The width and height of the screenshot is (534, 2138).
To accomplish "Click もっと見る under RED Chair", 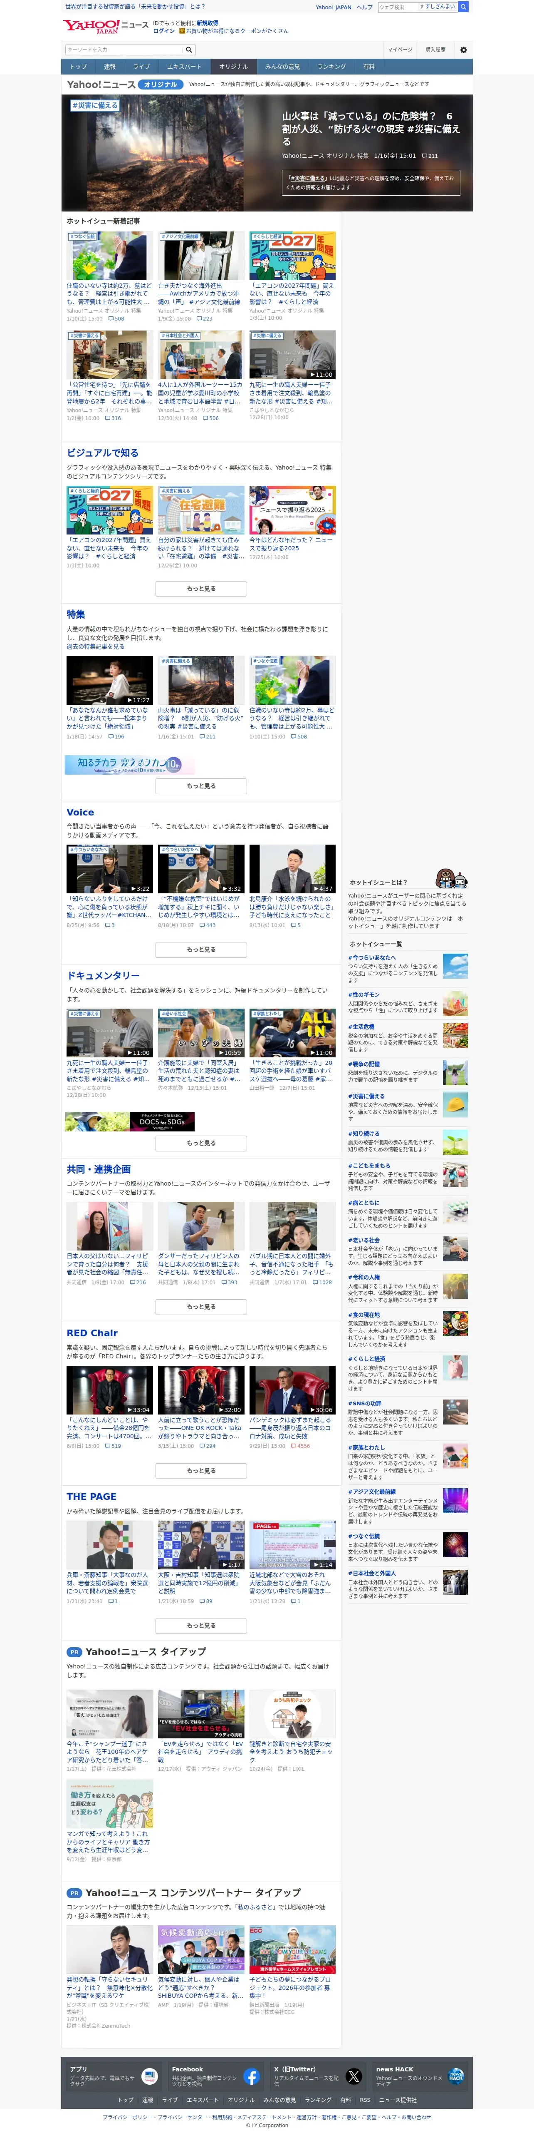I will (x=201, y=1471).
